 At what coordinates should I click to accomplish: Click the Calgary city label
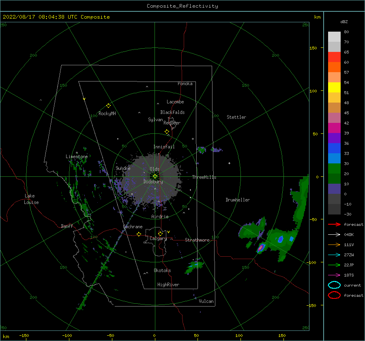click(x=158, y=238)
